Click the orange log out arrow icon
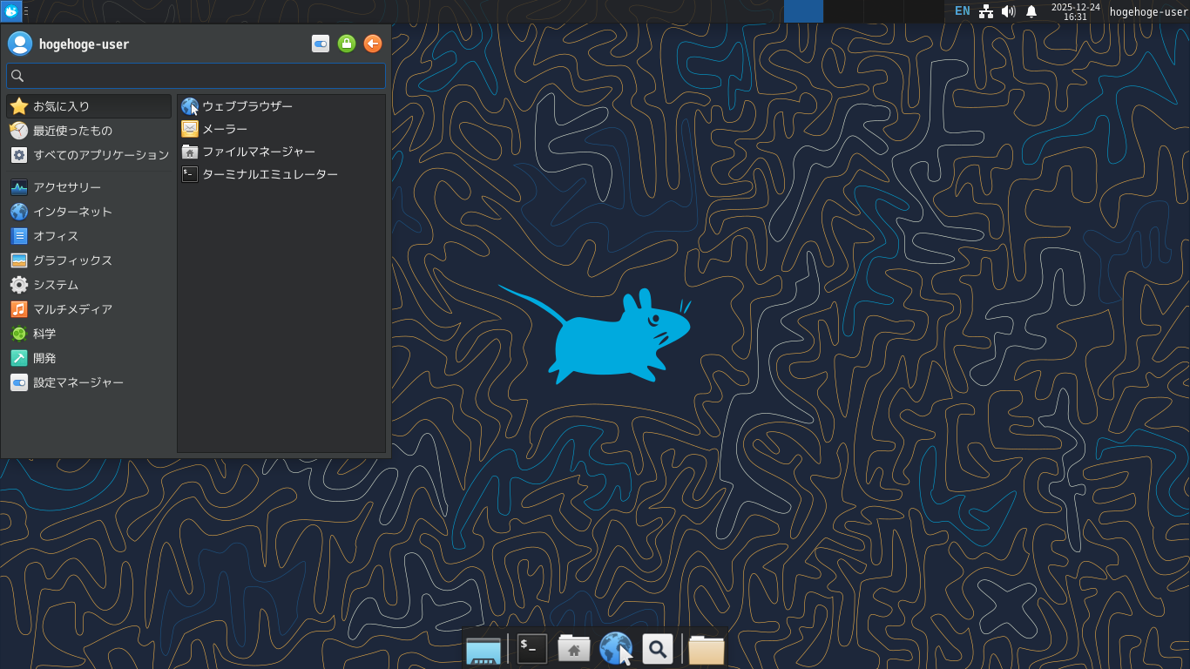This screenshot has width=1190, height=669. click(373, 44)
